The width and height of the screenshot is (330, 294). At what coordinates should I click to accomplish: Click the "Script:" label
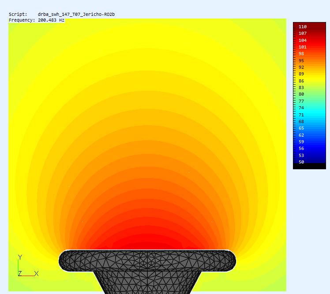tap(18, 14)
